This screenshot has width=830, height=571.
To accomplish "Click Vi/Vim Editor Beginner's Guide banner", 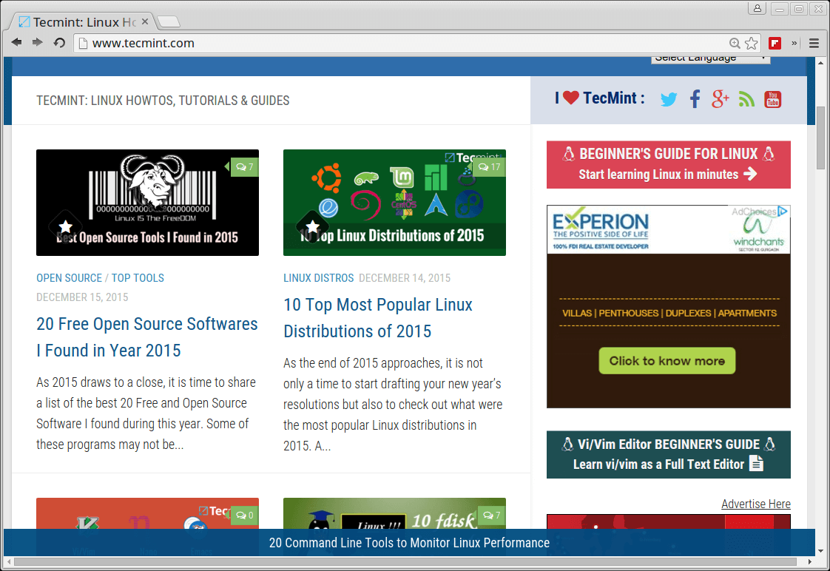I will pyautogui.click(x=669, y=455).
